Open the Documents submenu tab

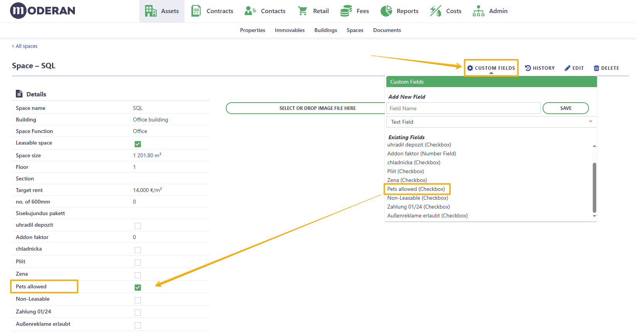coord(387,30)
